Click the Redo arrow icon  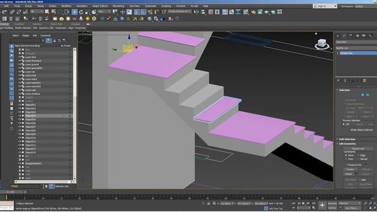click(5, 12)
